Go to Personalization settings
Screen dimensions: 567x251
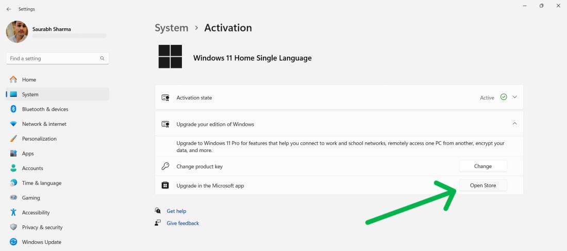pyautogui.click(x=39, y=139)
